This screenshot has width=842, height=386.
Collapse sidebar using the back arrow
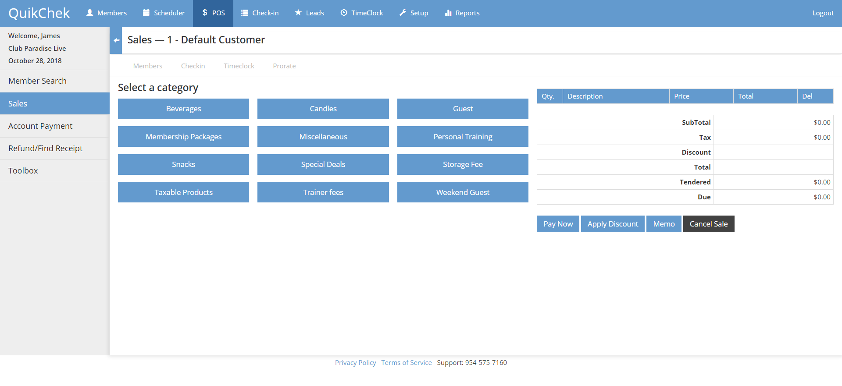point(116,40)
